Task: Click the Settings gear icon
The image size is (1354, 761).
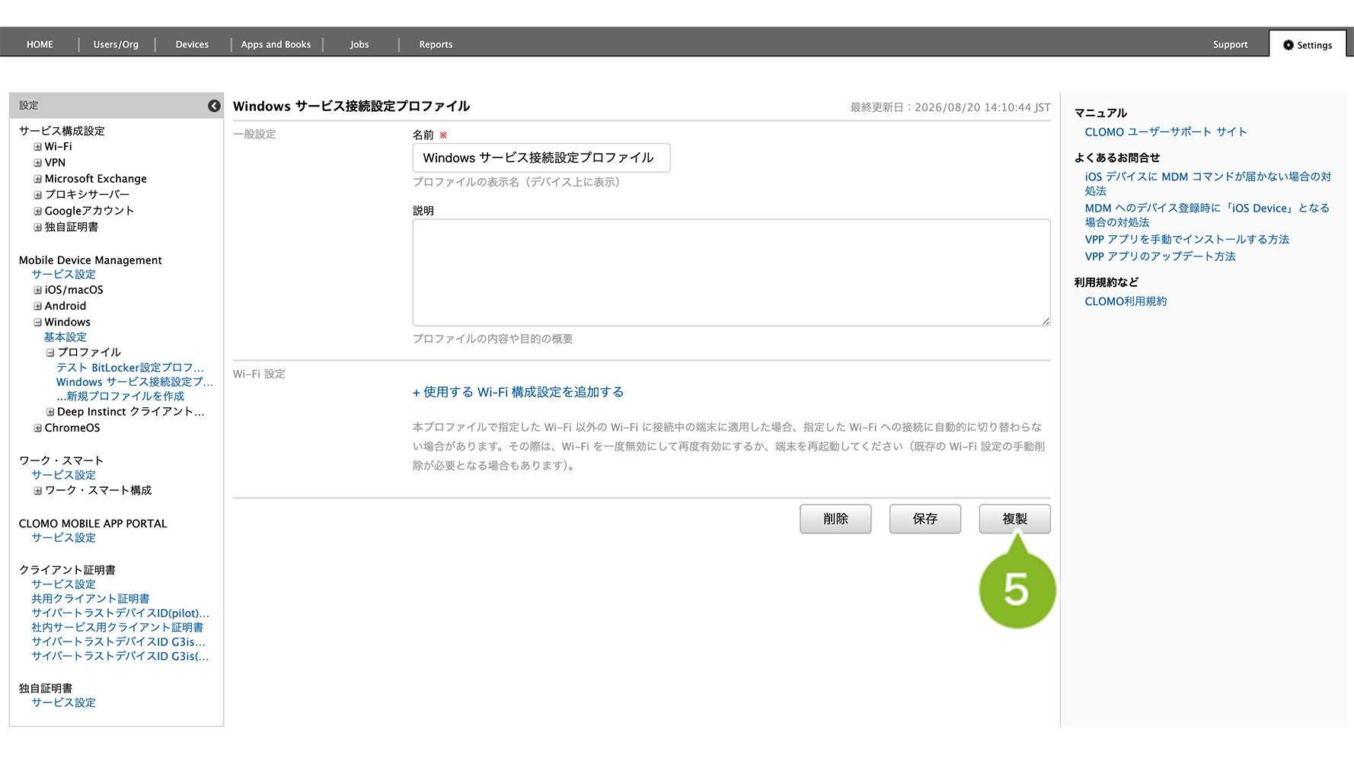Action: [x=1288, y=45]
